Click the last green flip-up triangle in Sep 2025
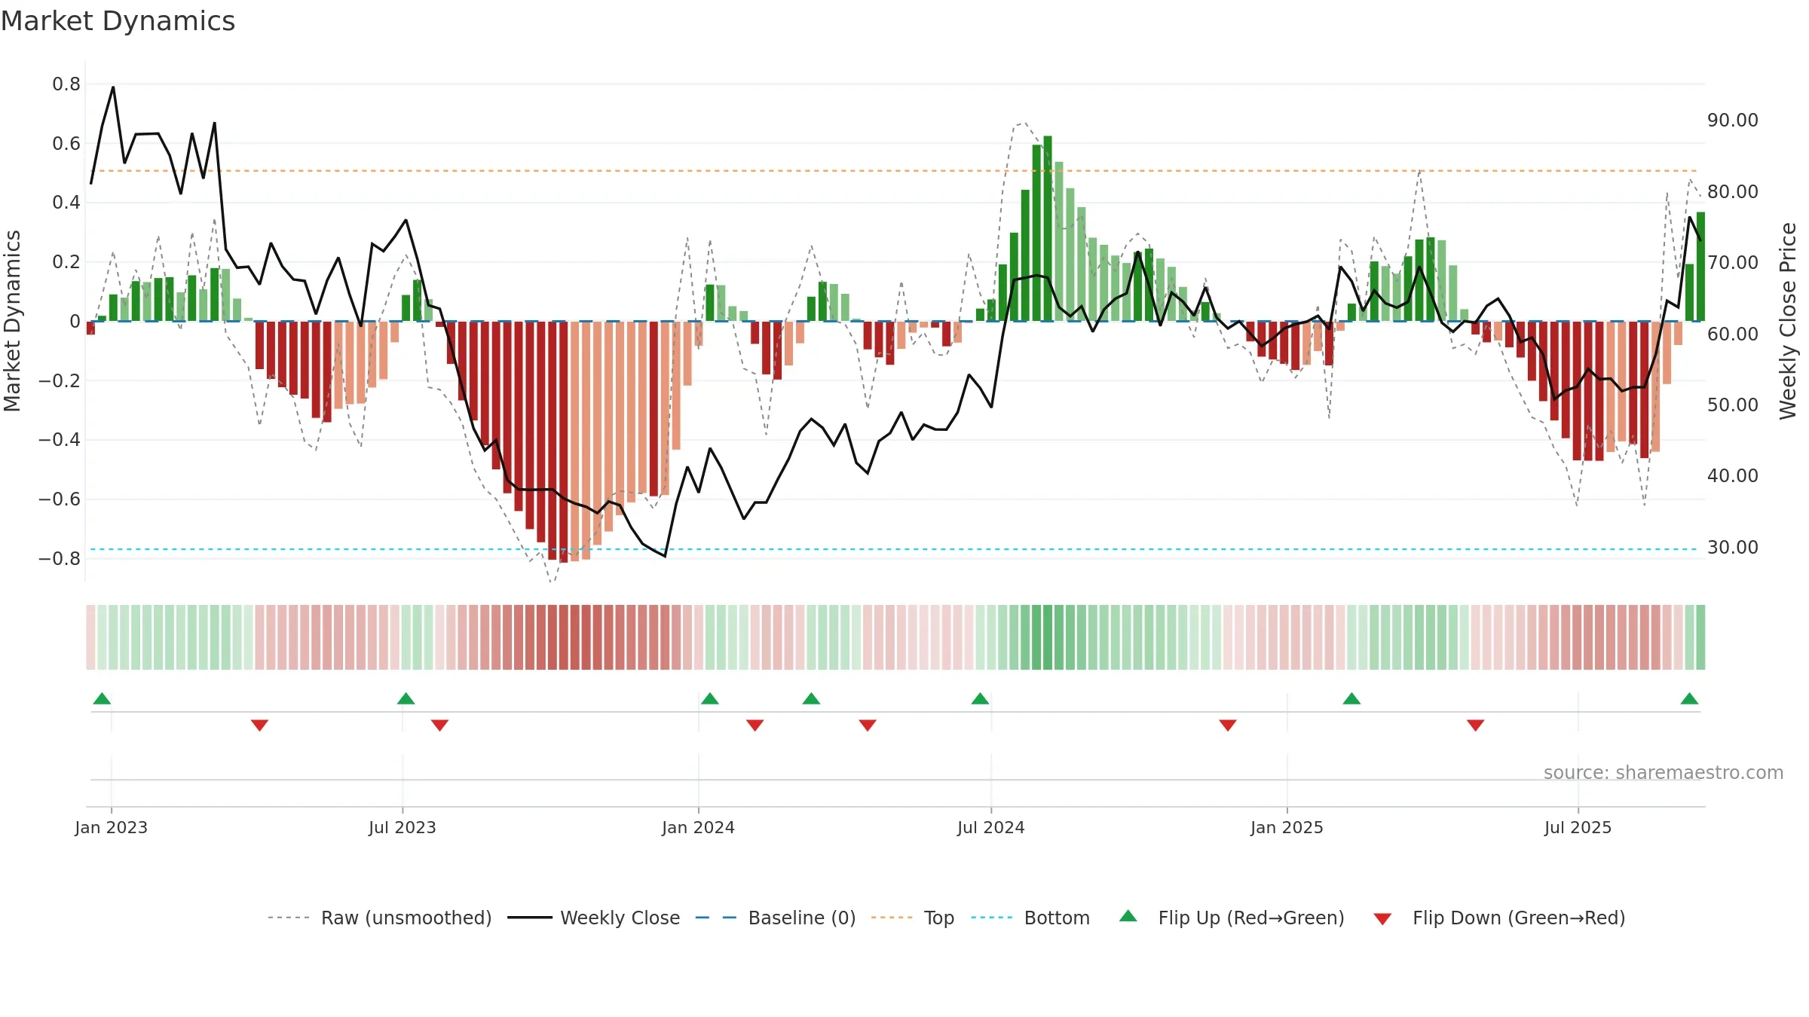Image resolution: width=1809 pixels, height=1017 pixels. click(x=1689, y=698)
